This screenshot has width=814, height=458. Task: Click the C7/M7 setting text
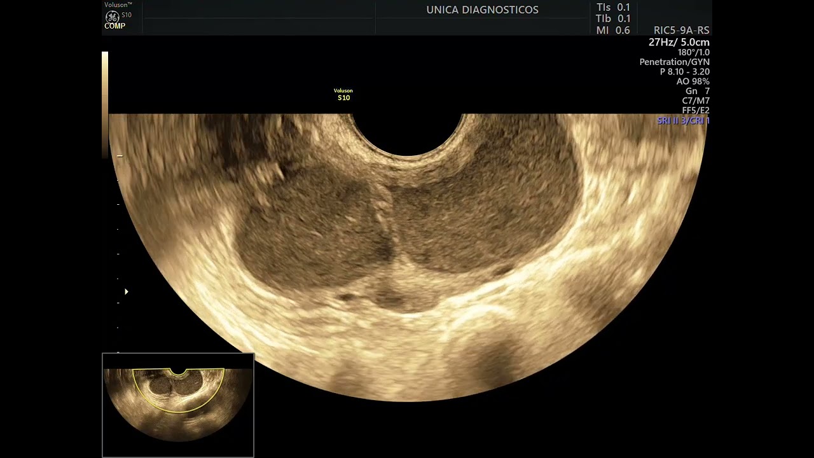tap(696, 101)
